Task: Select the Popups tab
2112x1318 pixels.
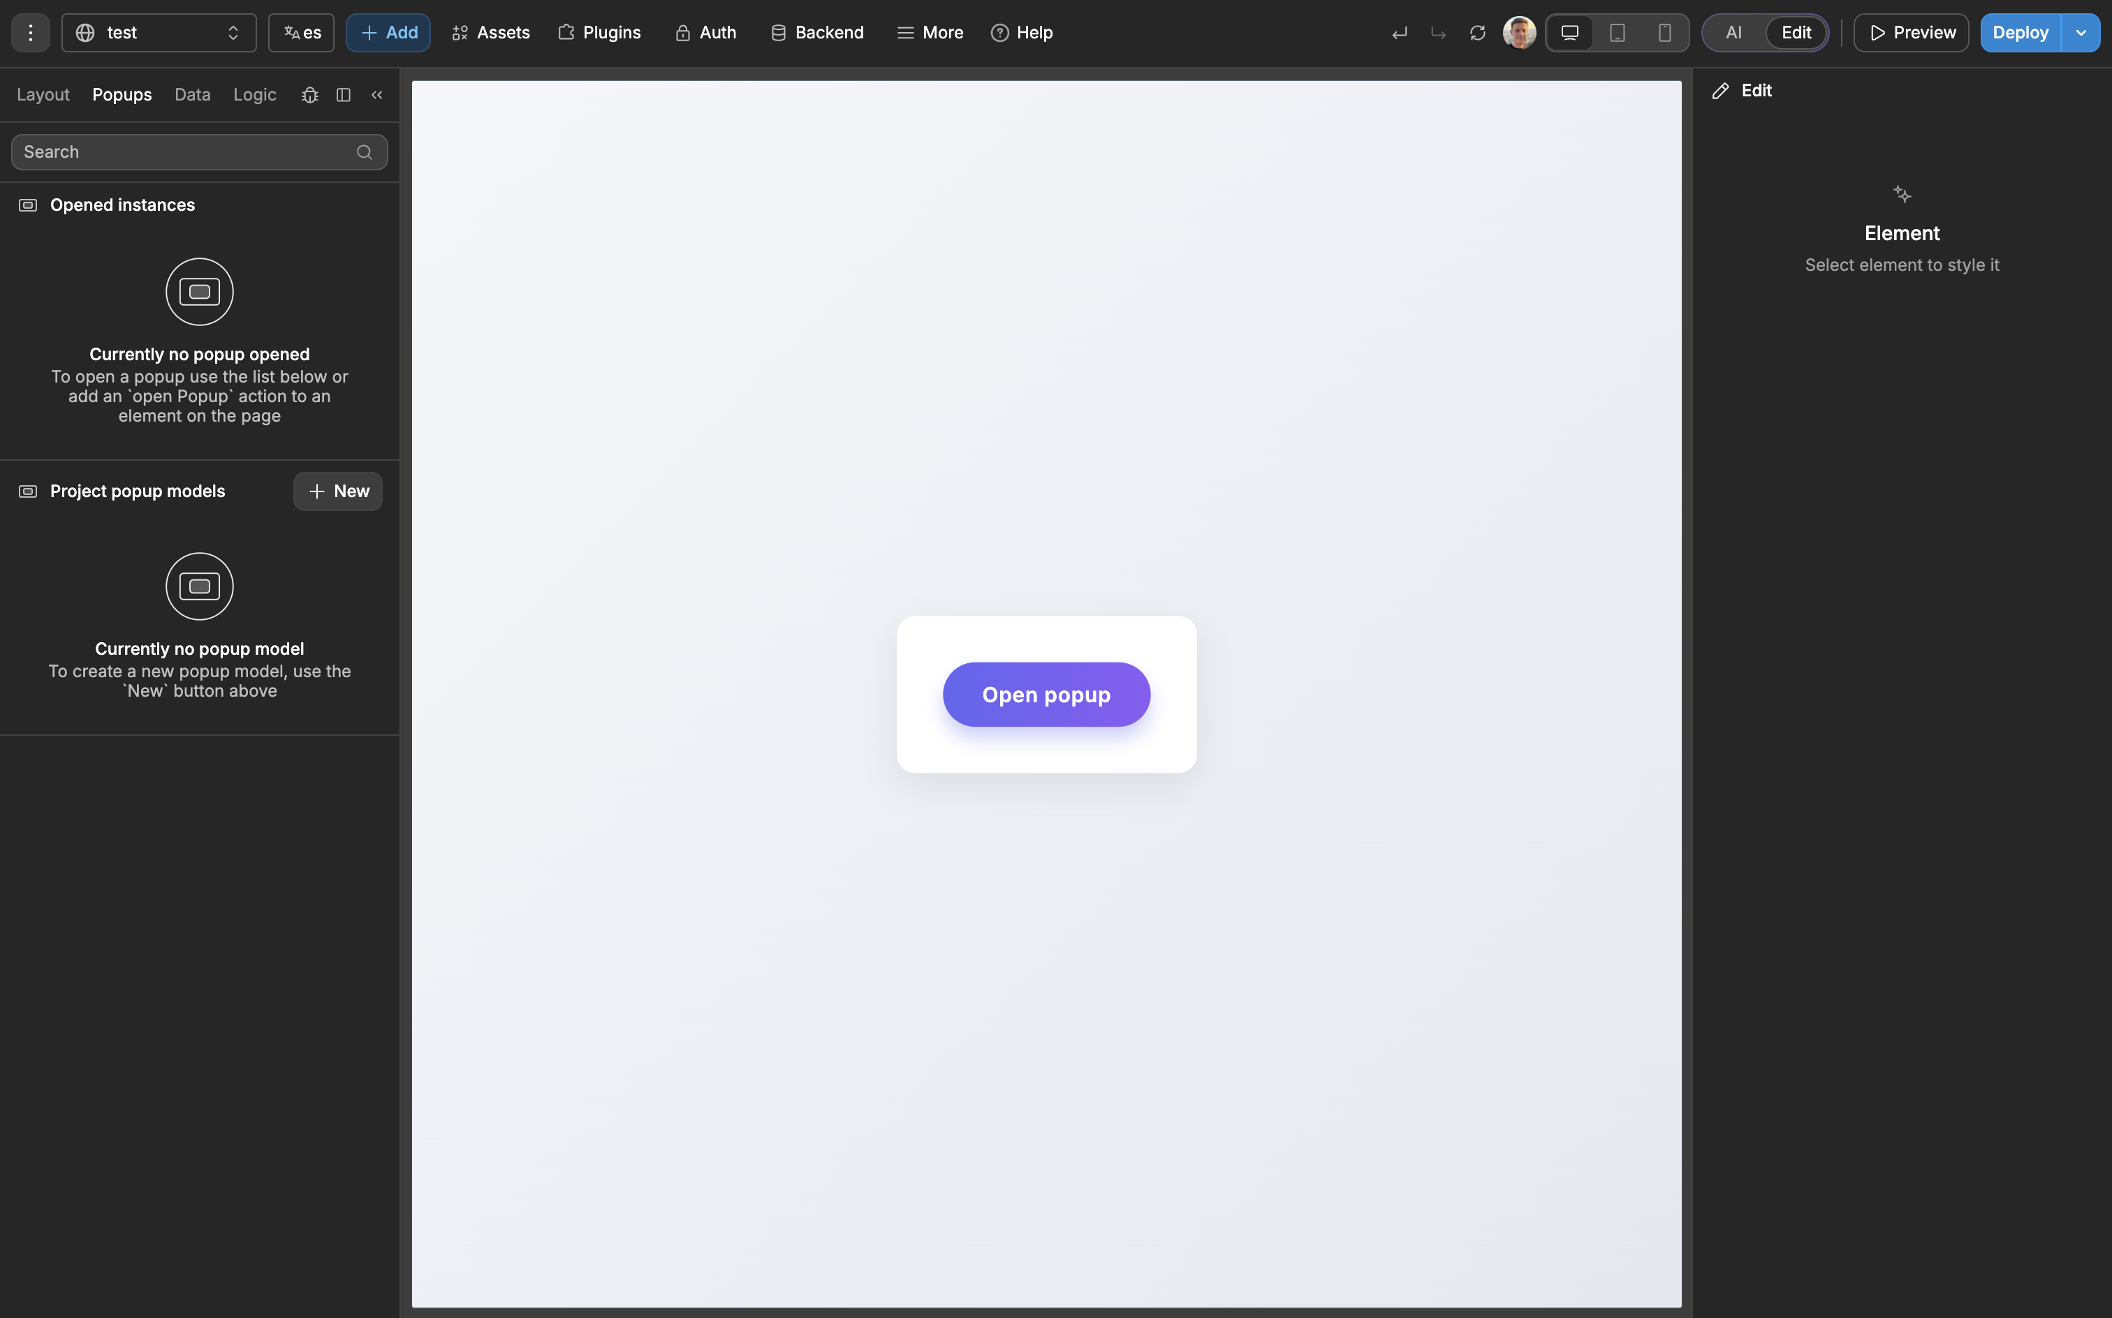Action: [122, 94]
